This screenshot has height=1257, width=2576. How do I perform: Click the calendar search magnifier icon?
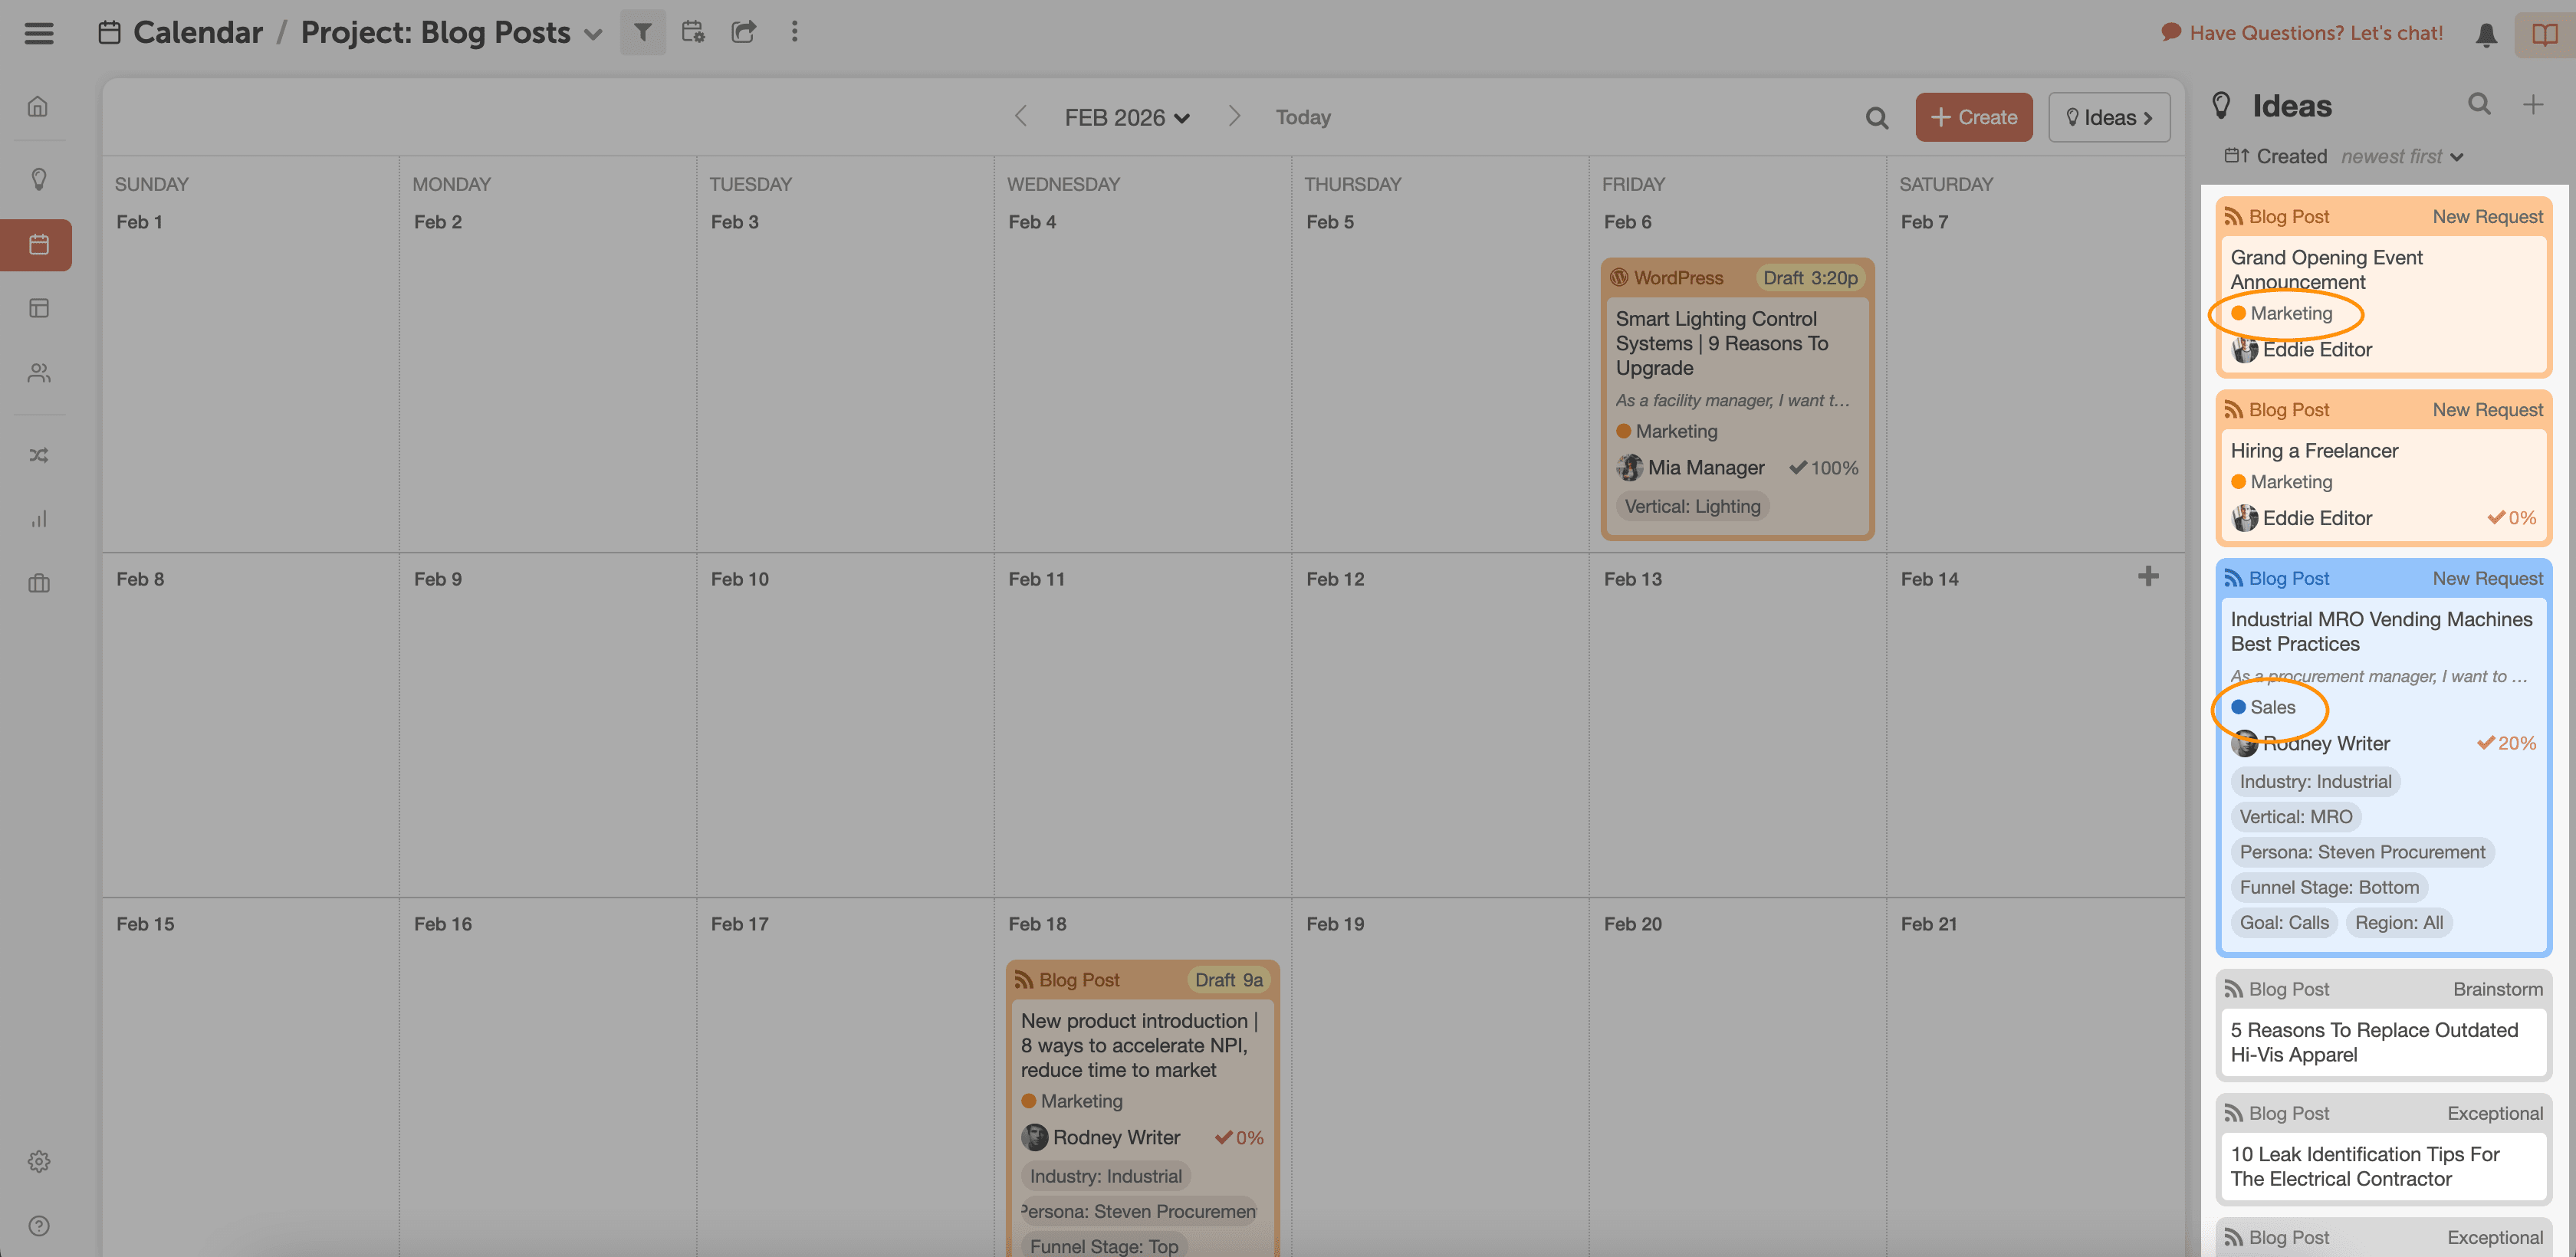(1877, 118)
